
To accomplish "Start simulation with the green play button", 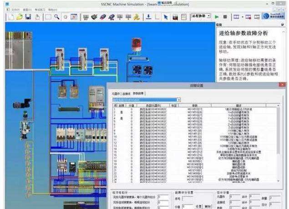I will tap(217, 17).
